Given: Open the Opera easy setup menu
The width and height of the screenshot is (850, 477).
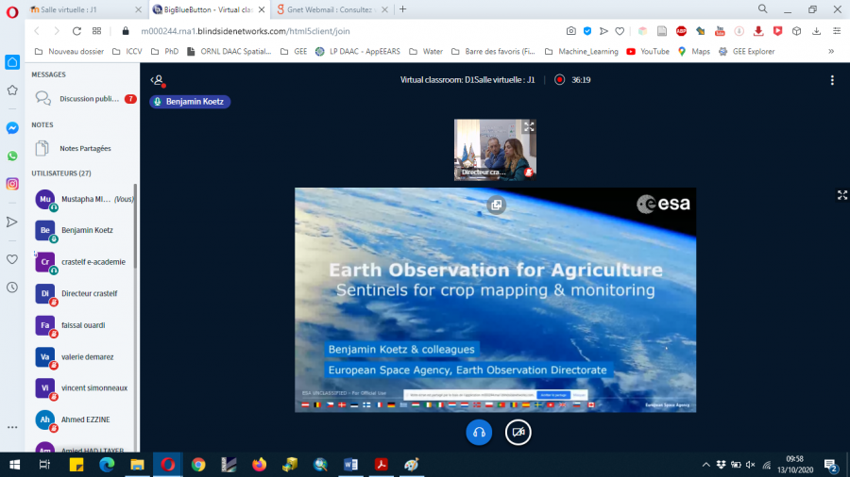Looking at the screenshot, I should pos(837,31).
